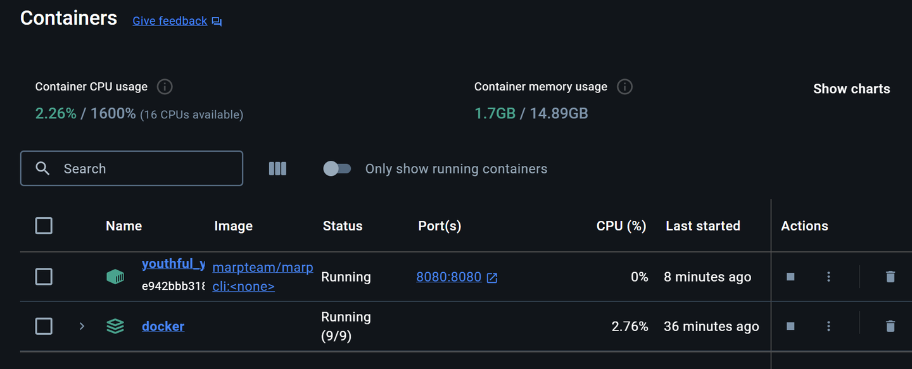Screen dimensions: 912x369
Task: Tick the docker stack checkbox
Action: click(44, 326)
